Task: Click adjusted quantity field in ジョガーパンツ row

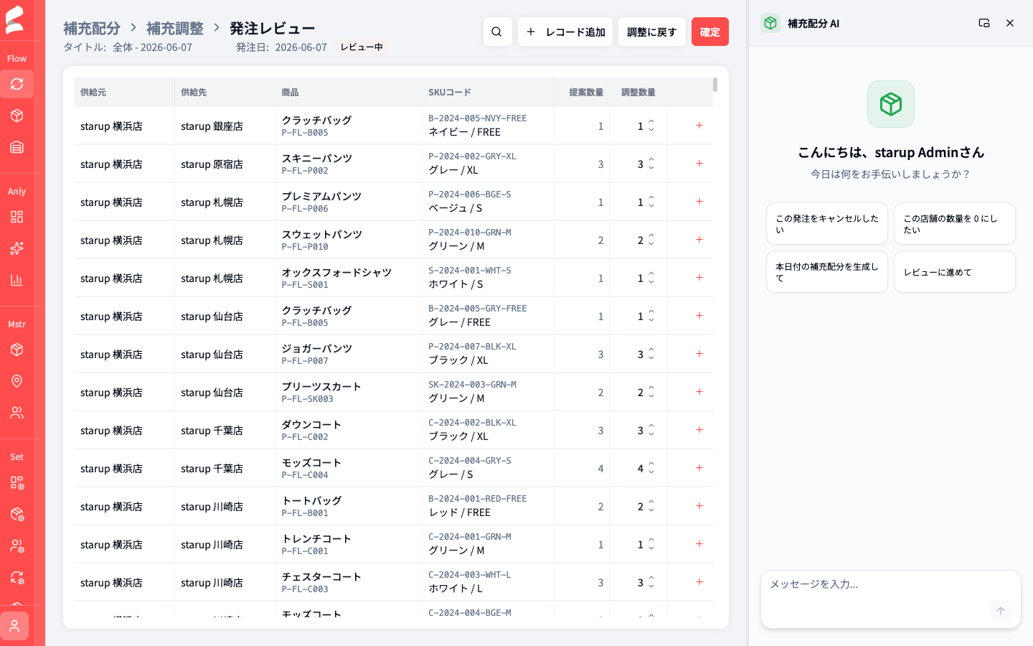Action: pyautogui.click(x=640, y=354)
